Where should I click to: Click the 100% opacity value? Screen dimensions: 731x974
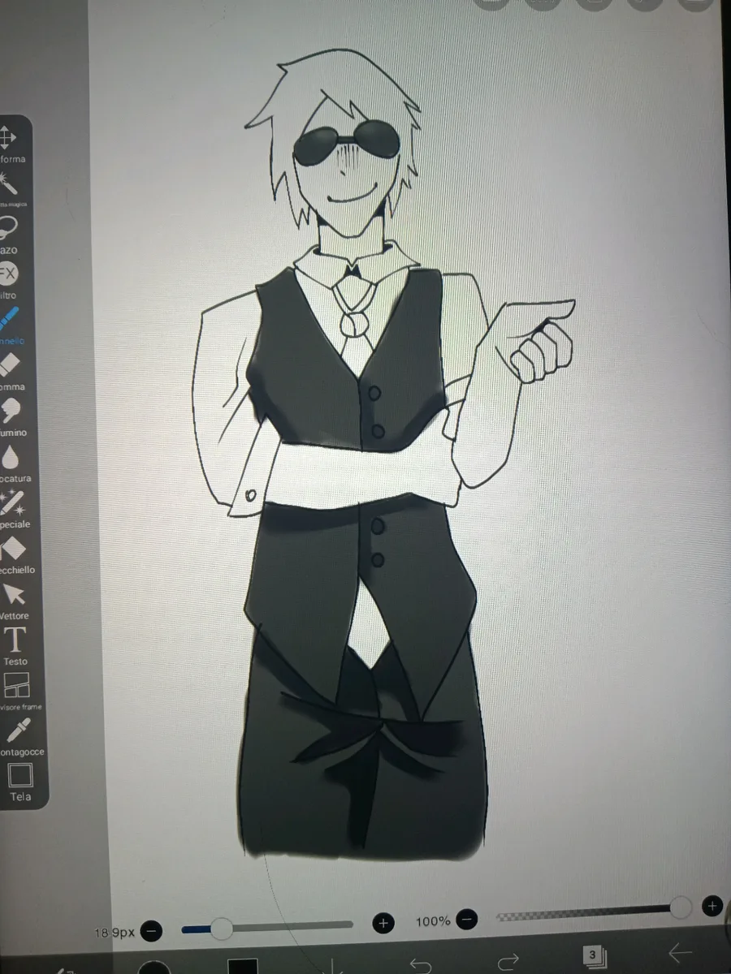click(433, 921)
